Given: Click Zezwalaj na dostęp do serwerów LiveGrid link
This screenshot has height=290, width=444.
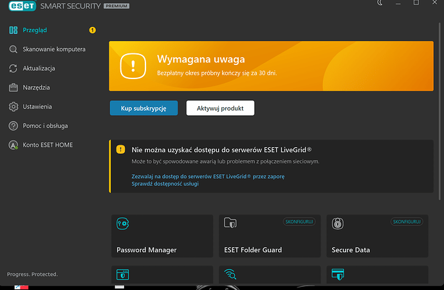Looking at the screenshot, I should (208, 176).
